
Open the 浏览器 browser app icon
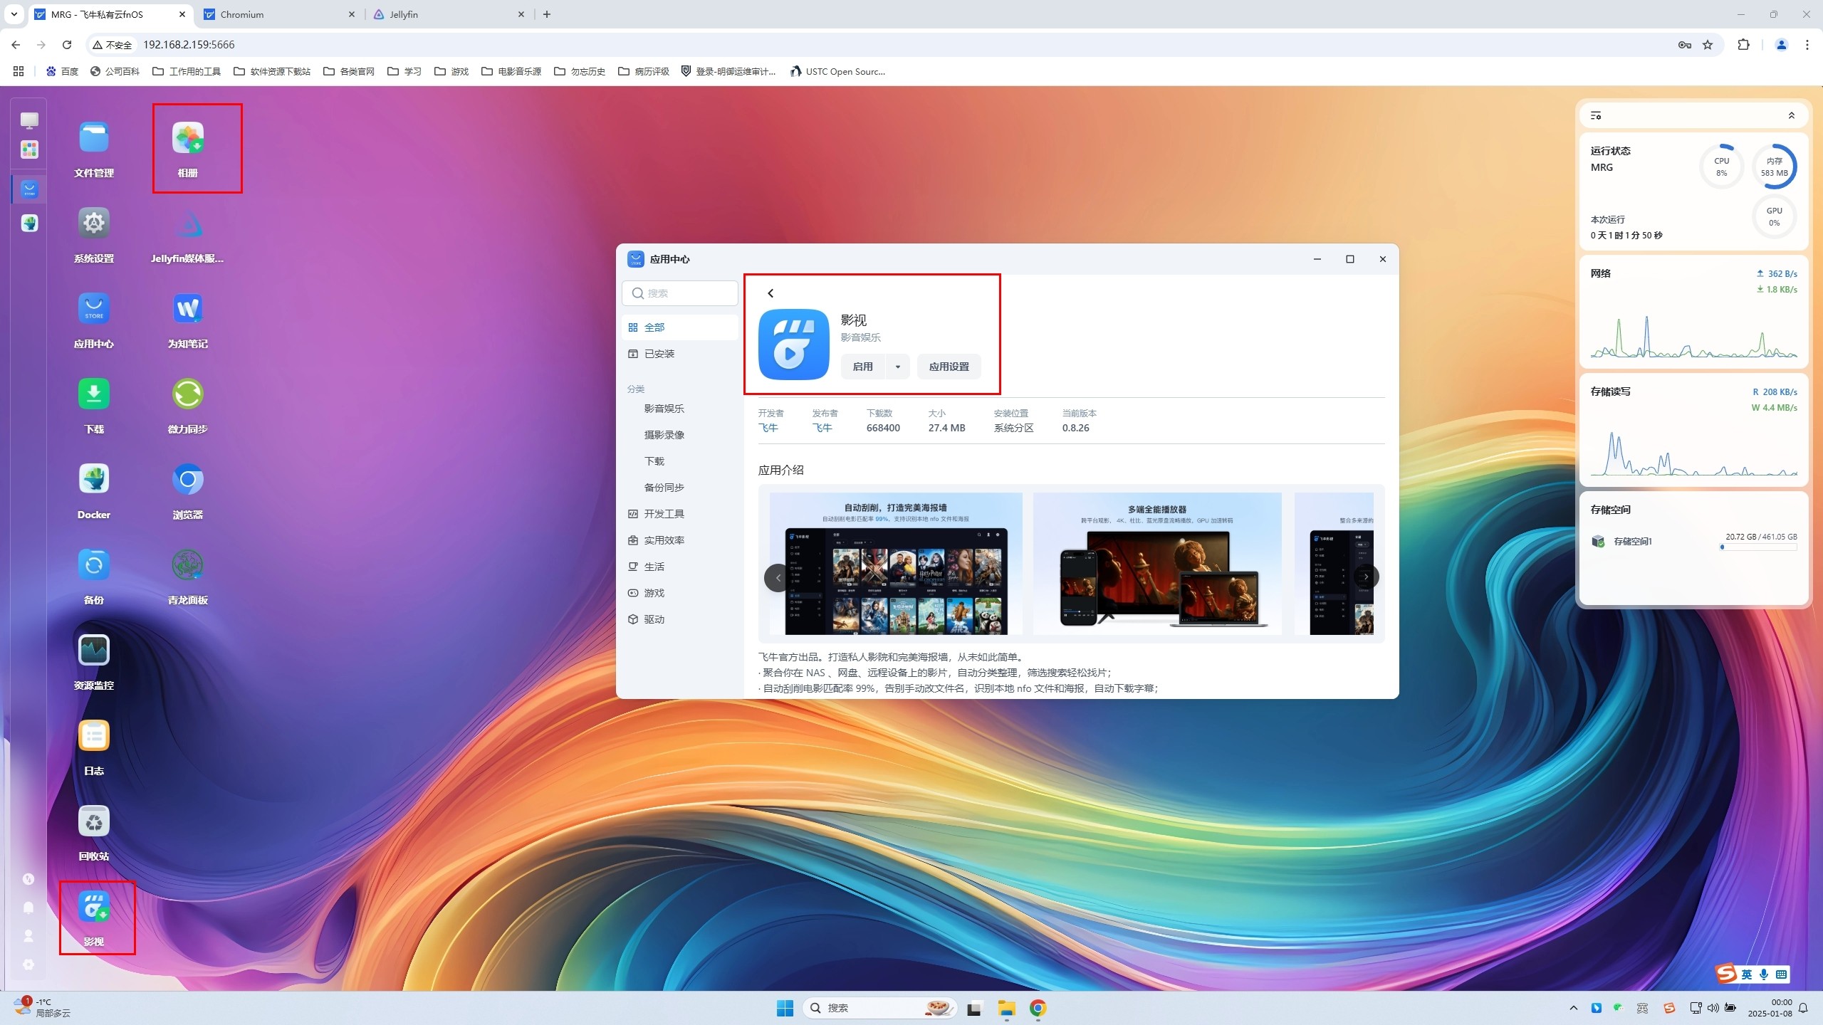click(188, 480)
